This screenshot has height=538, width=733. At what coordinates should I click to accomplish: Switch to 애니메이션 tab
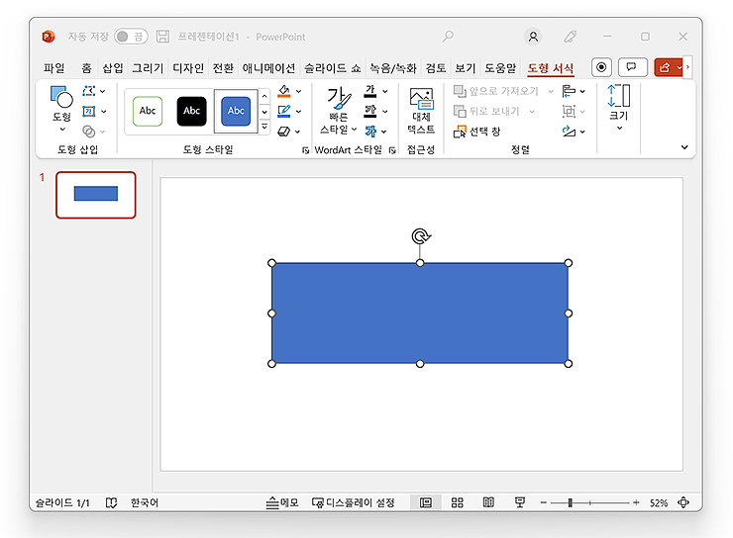pyautogui.click(x=268, y=68)
